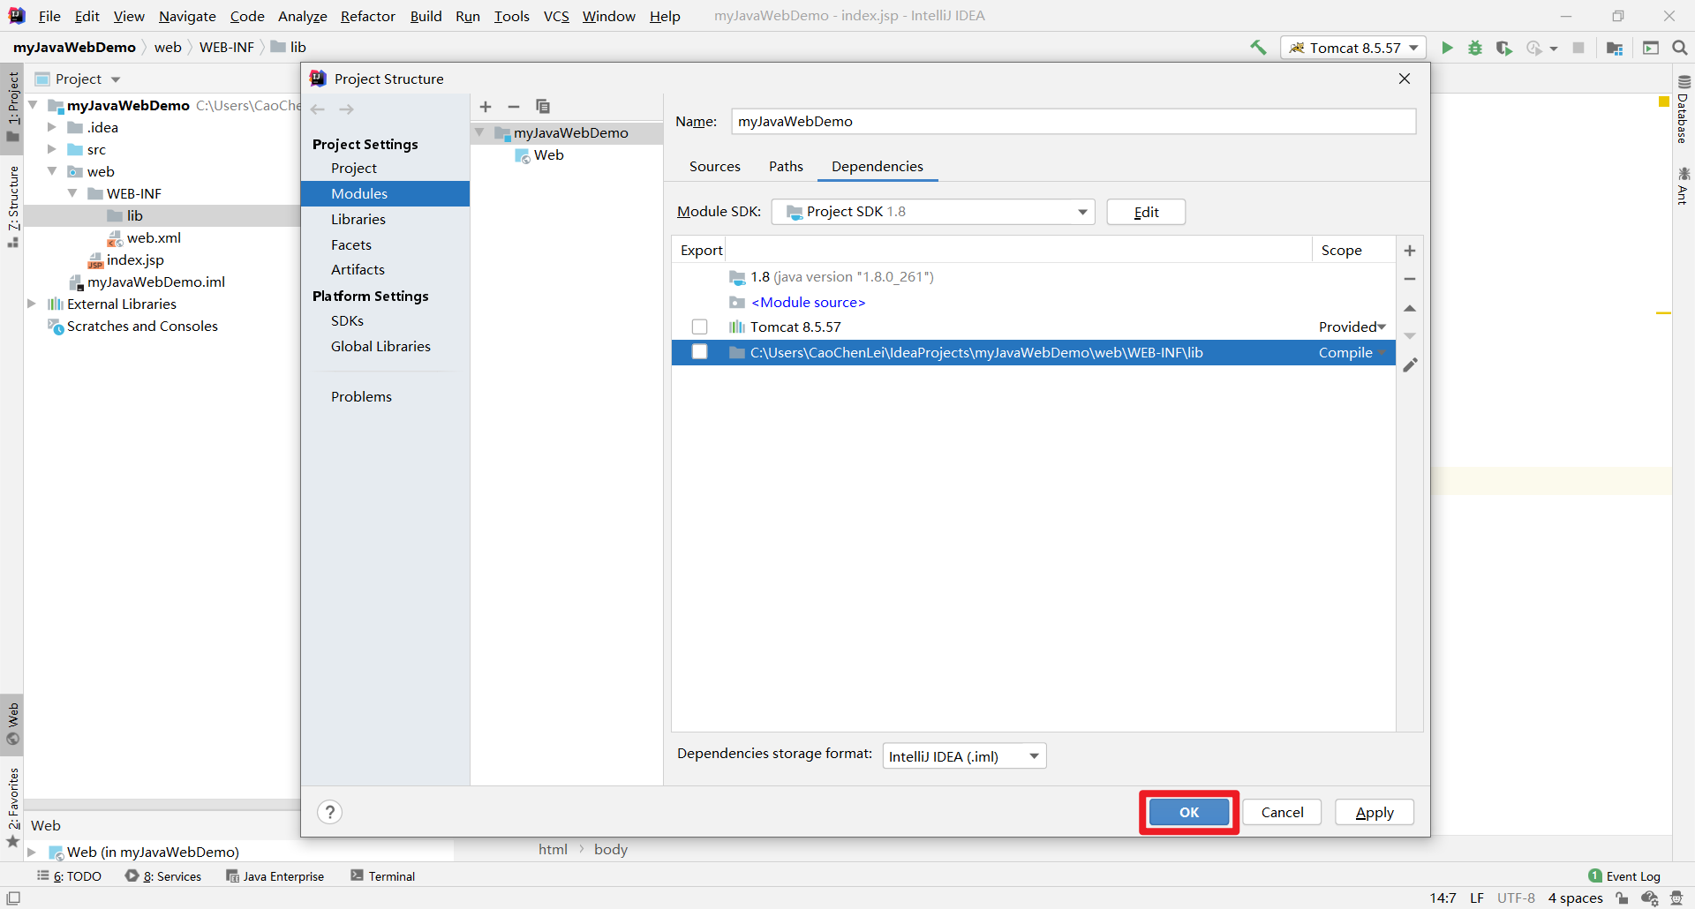Click Edit button next to Module SDK
The height and width of the screenshot is (909, 1695).
1146,212
